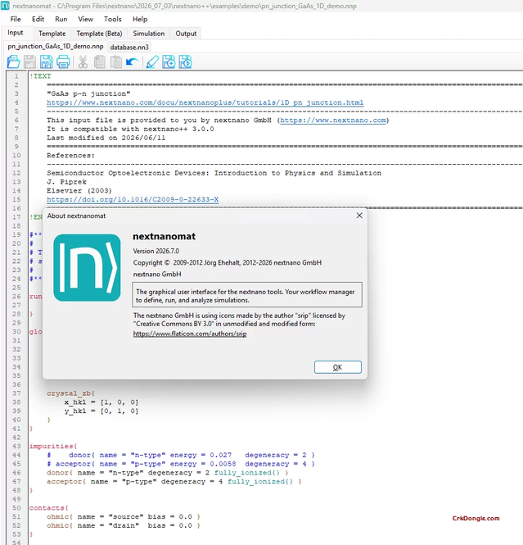Viewport: 523px width, 545px height.
Task: Click the blue Undo arrow icon
Action: click(133, 62)
